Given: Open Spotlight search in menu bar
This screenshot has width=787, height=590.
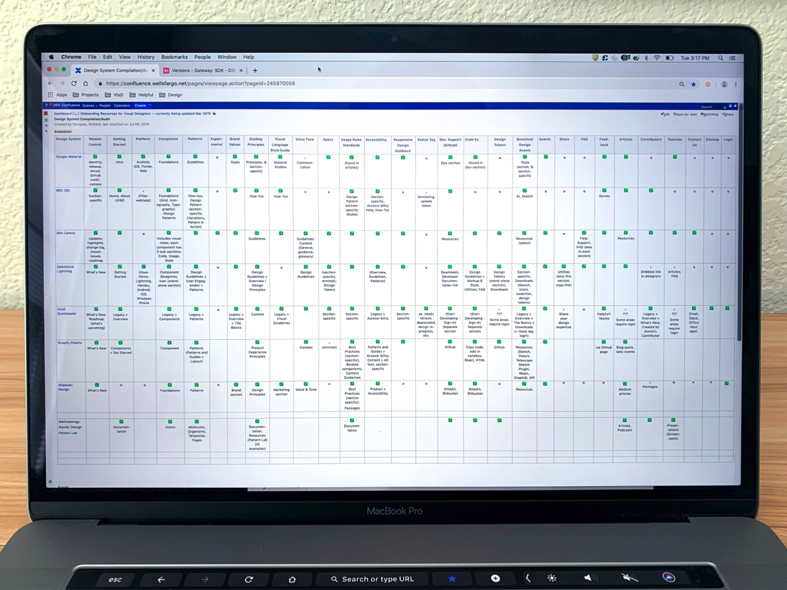Looking at the screenshot, I should point(720,58).
